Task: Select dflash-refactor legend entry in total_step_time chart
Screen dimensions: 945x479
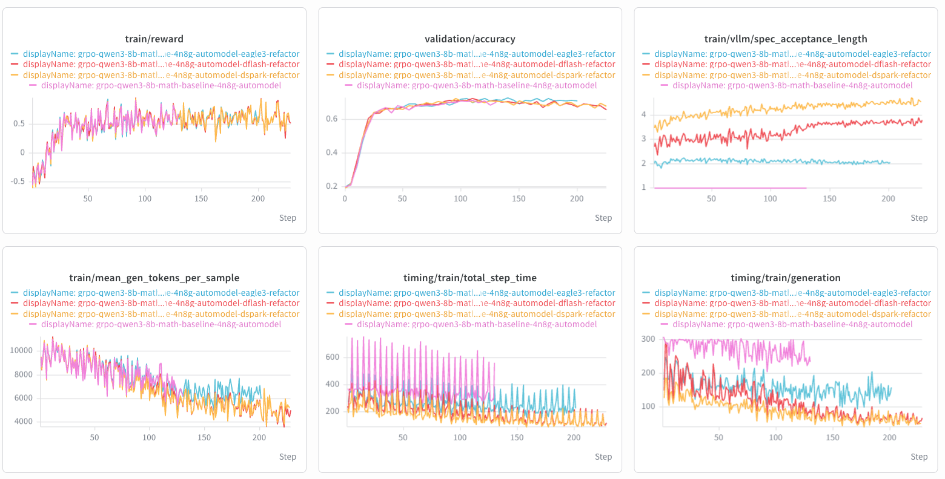Action: [470, 303]
